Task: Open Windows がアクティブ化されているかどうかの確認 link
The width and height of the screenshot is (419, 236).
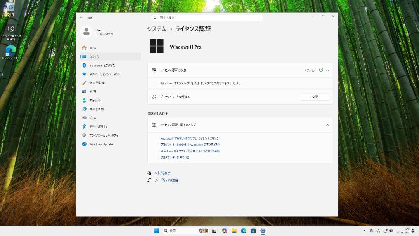Action: (190, 151)
